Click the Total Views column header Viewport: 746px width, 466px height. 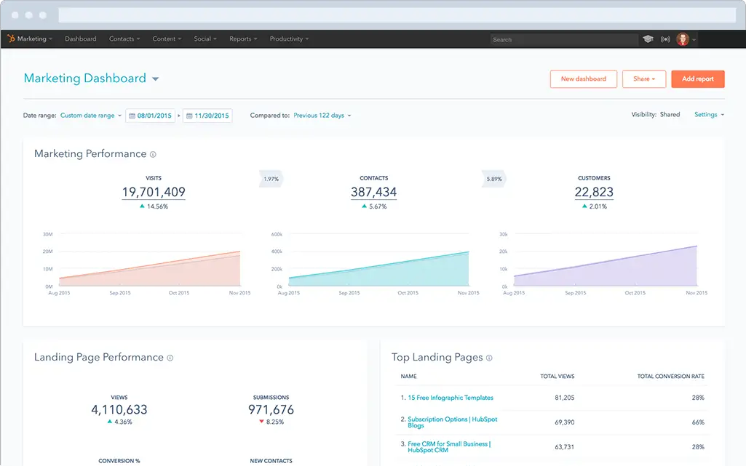click(x=557, y=377)
